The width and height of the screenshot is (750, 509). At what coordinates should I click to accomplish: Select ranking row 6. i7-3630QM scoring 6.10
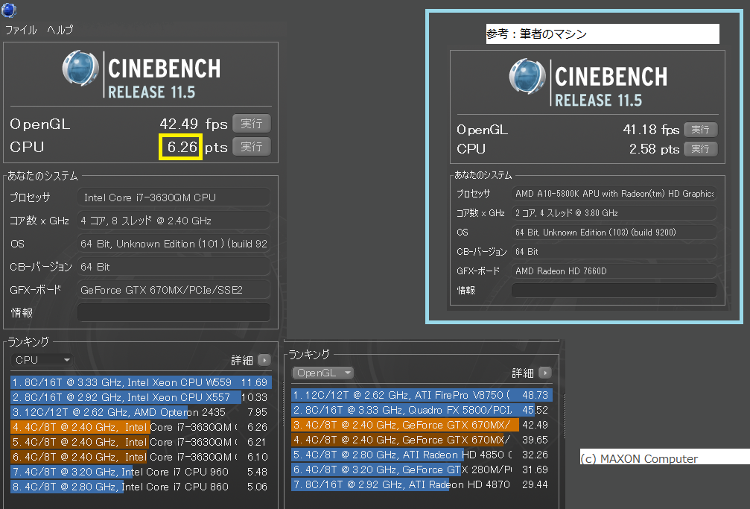tap(141, 457)
